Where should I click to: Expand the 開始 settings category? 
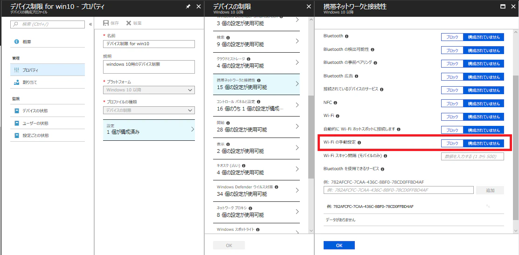tap(256, 127)
